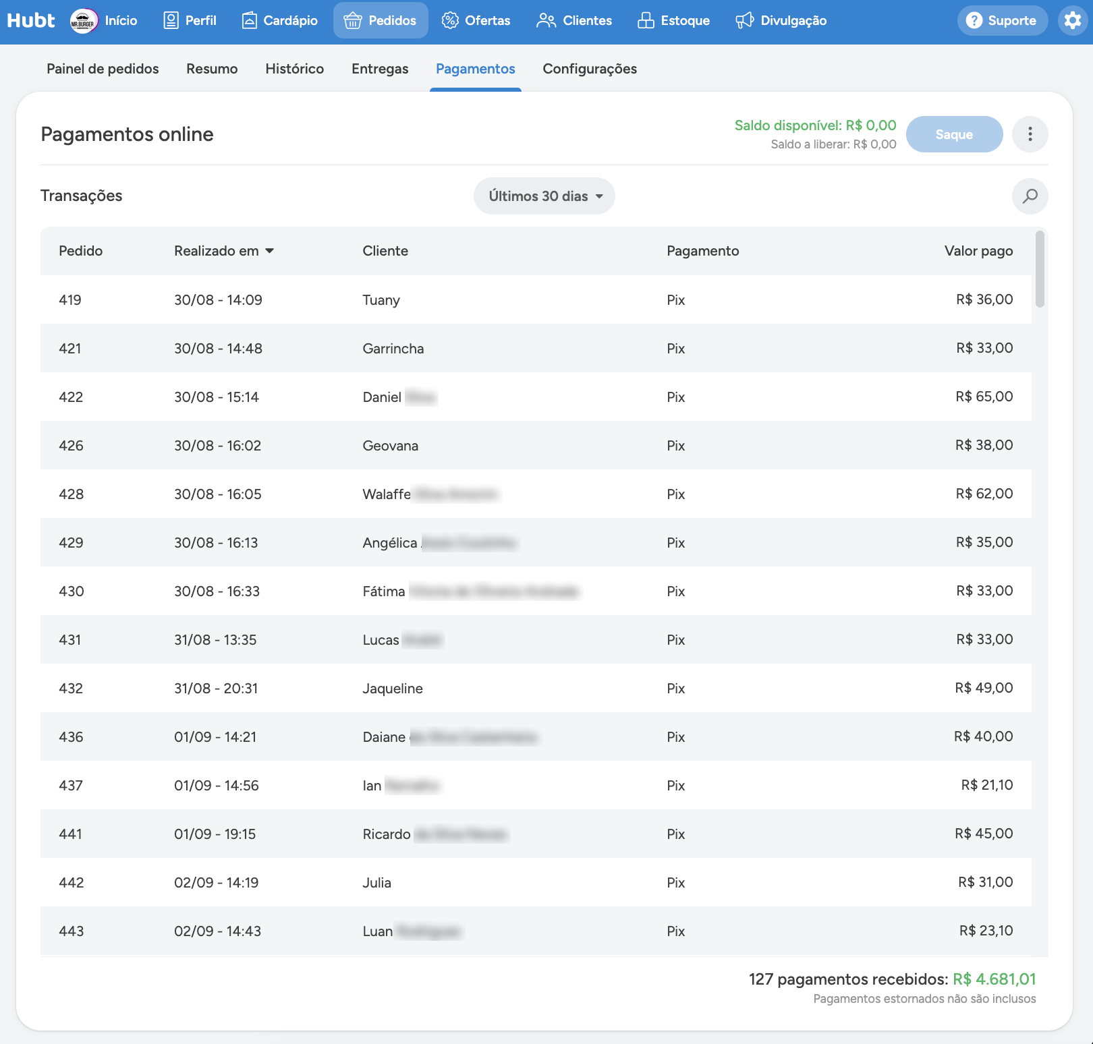Click the date 01/09 - 14:21

[x=215, y=736]
